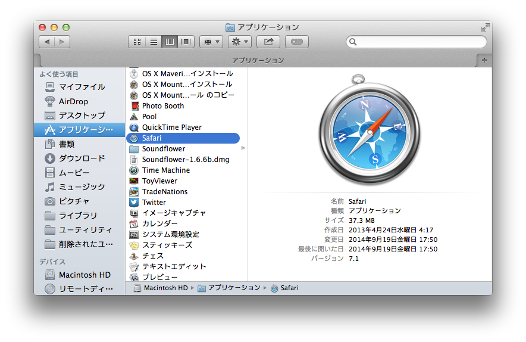Go back with the back arrow button
The image size is (526, 342).
pyautogui.click(x=47, y=42)
